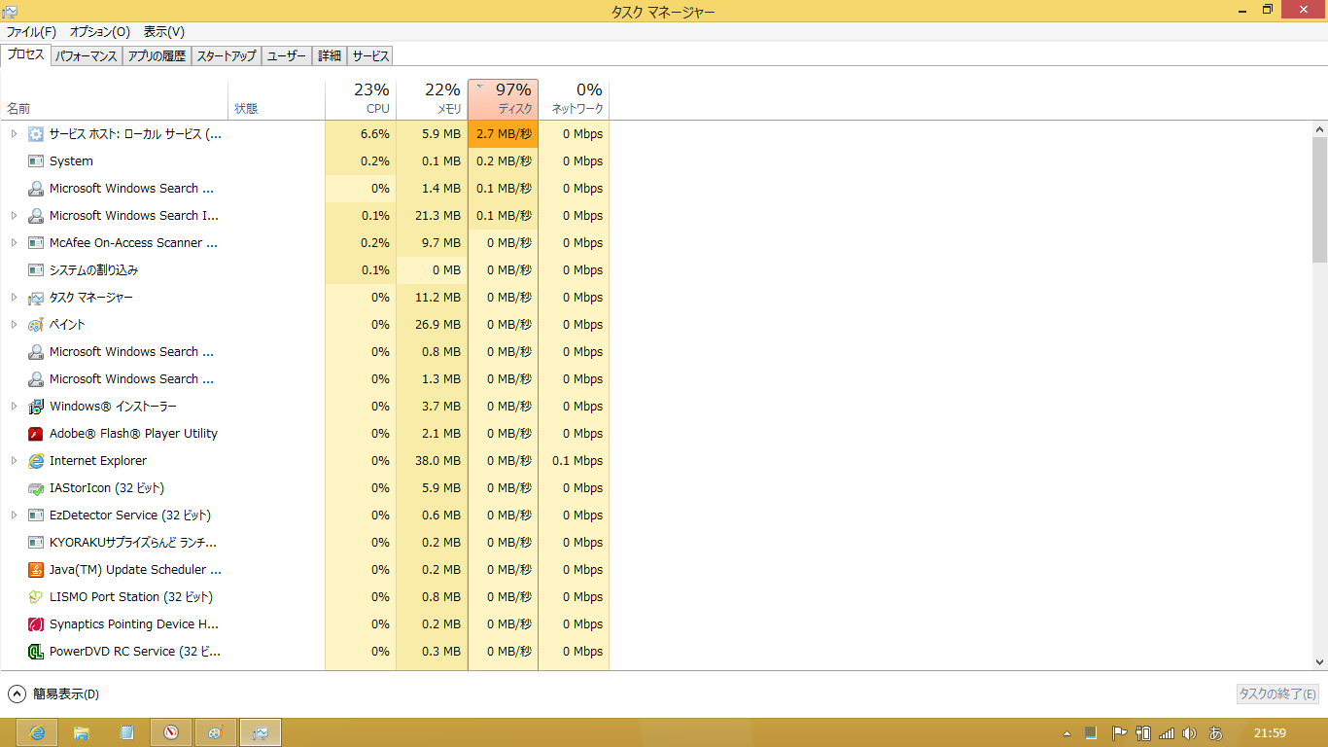This screenshot has width=1328, height=747.
Task: Click the 38.0 MB memory cell
Action: [x=432, y=461]
